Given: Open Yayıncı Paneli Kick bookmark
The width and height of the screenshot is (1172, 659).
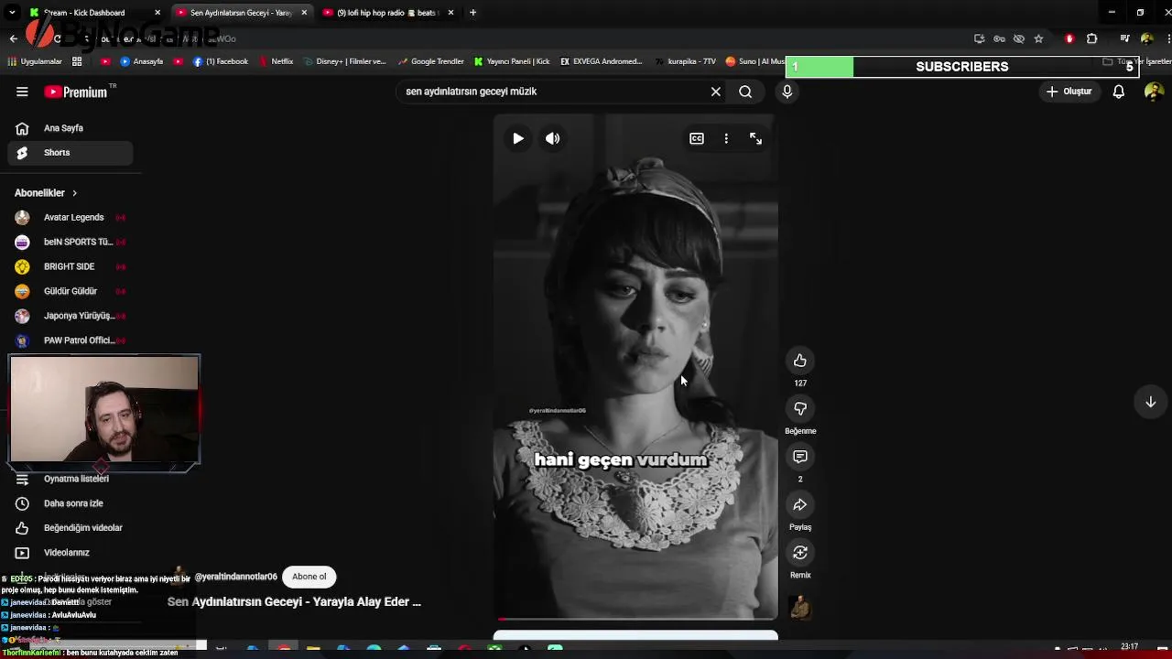Looking at the screenshot, I should [512, 61].
